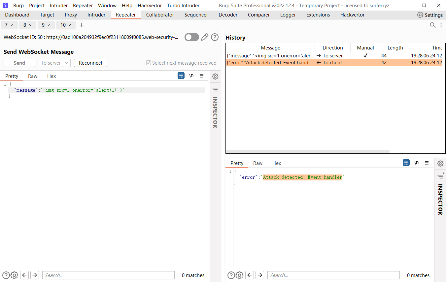Open the Settings gear in top bar

tap(420, 15)
